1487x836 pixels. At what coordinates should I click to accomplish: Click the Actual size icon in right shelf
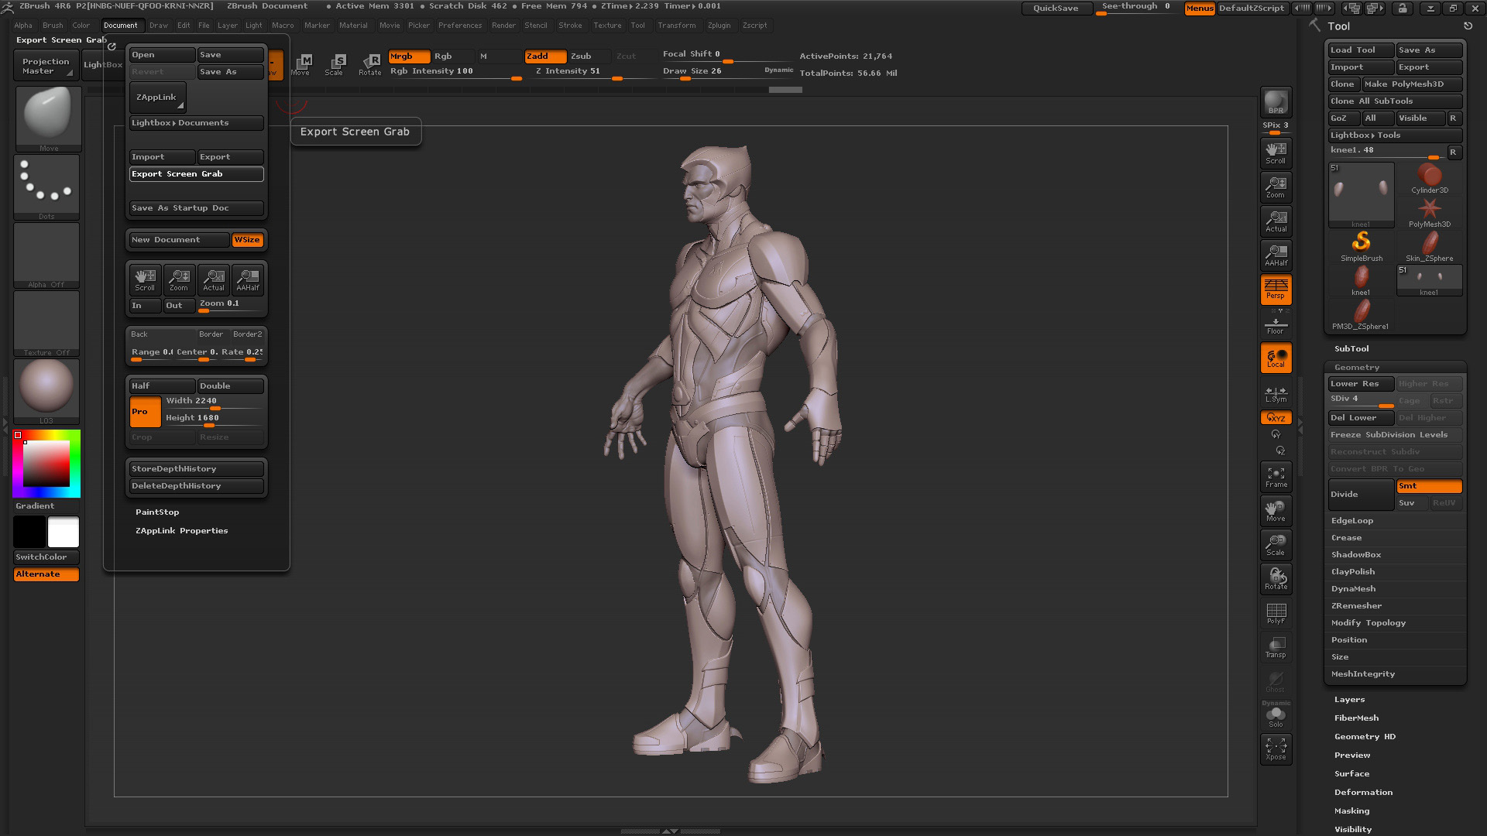pyautogui.click(x=1276, y=221)
